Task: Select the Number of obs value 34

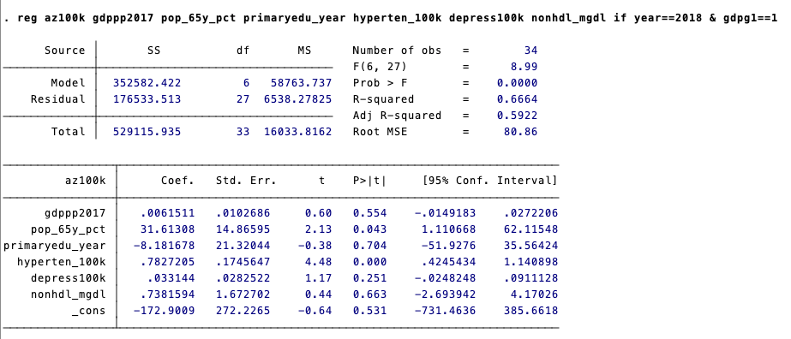Action: [x=530, y=51]
